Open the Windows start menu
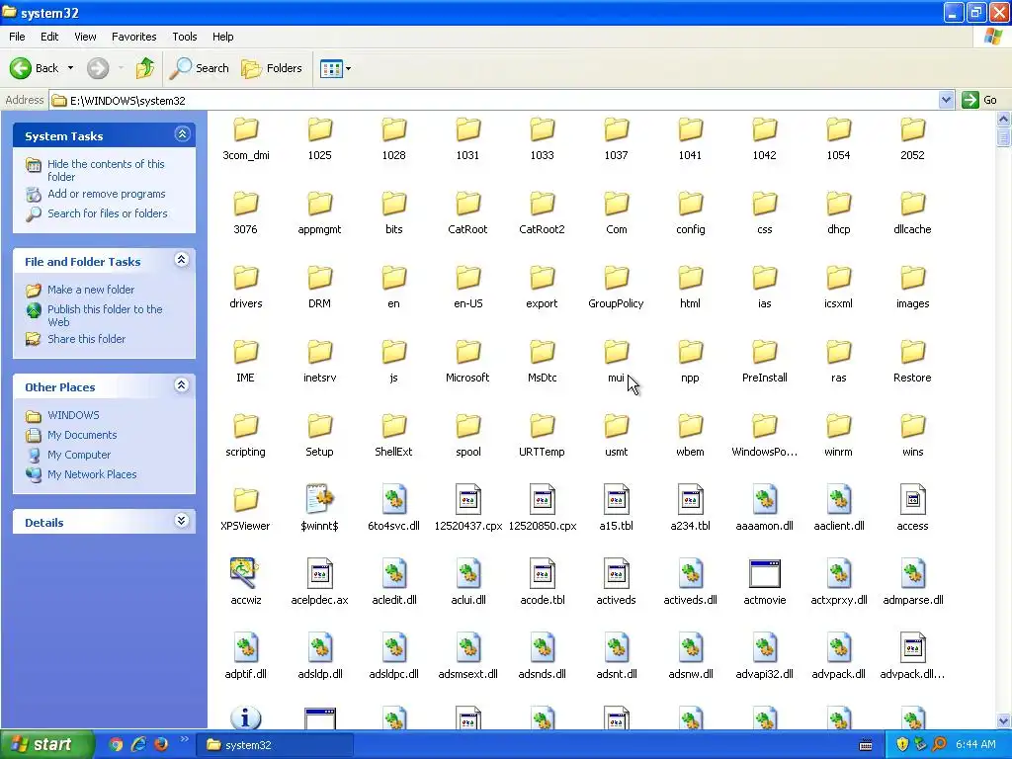The height and width of the screenshot is (759, 1012). [46, 745]
